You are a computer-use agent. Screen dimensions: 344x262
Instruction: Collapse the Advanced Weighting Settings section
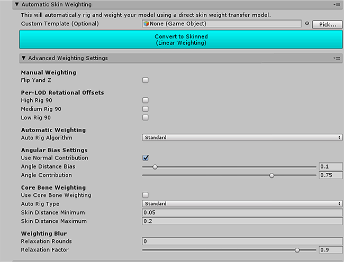click(23, 58)
